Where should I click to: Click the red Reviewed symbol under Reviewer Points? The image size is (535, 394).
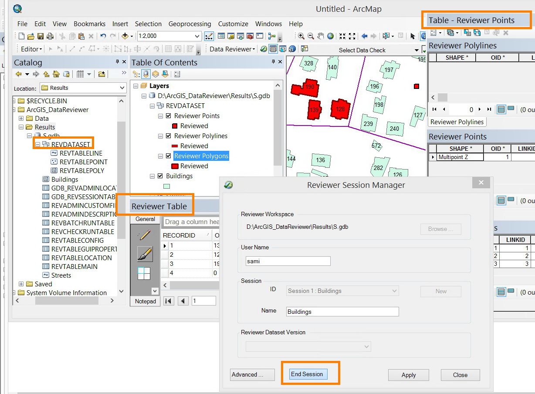tap(175, 126)
